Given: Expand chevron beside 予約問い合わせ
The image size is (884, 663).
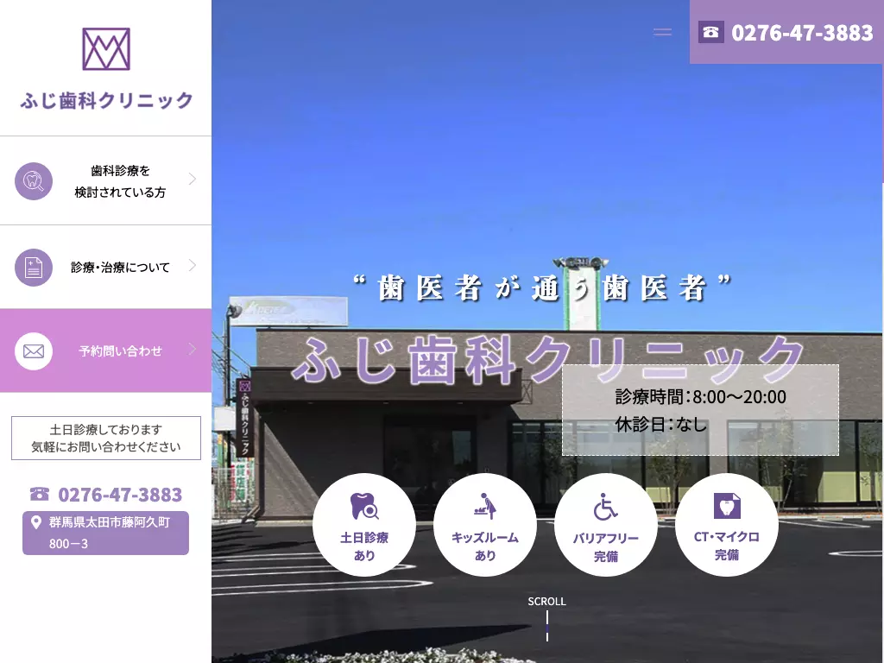Looking at the screenshot, I should tap(193, 349).
